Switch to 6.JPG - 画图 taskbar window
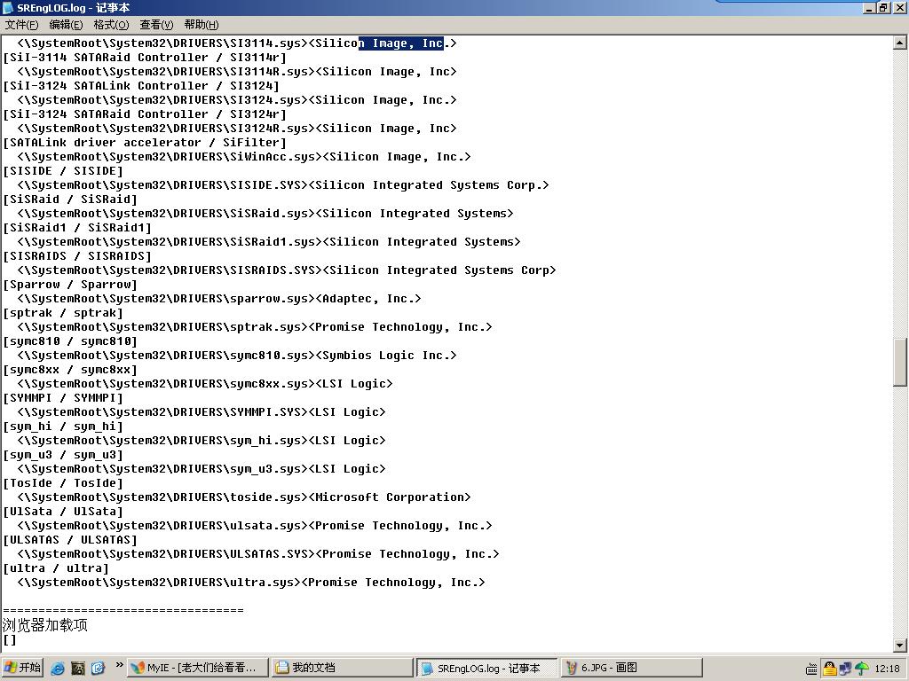Image resolution: width=909 pixels, height=681 pixels. (x=631, y=668)
